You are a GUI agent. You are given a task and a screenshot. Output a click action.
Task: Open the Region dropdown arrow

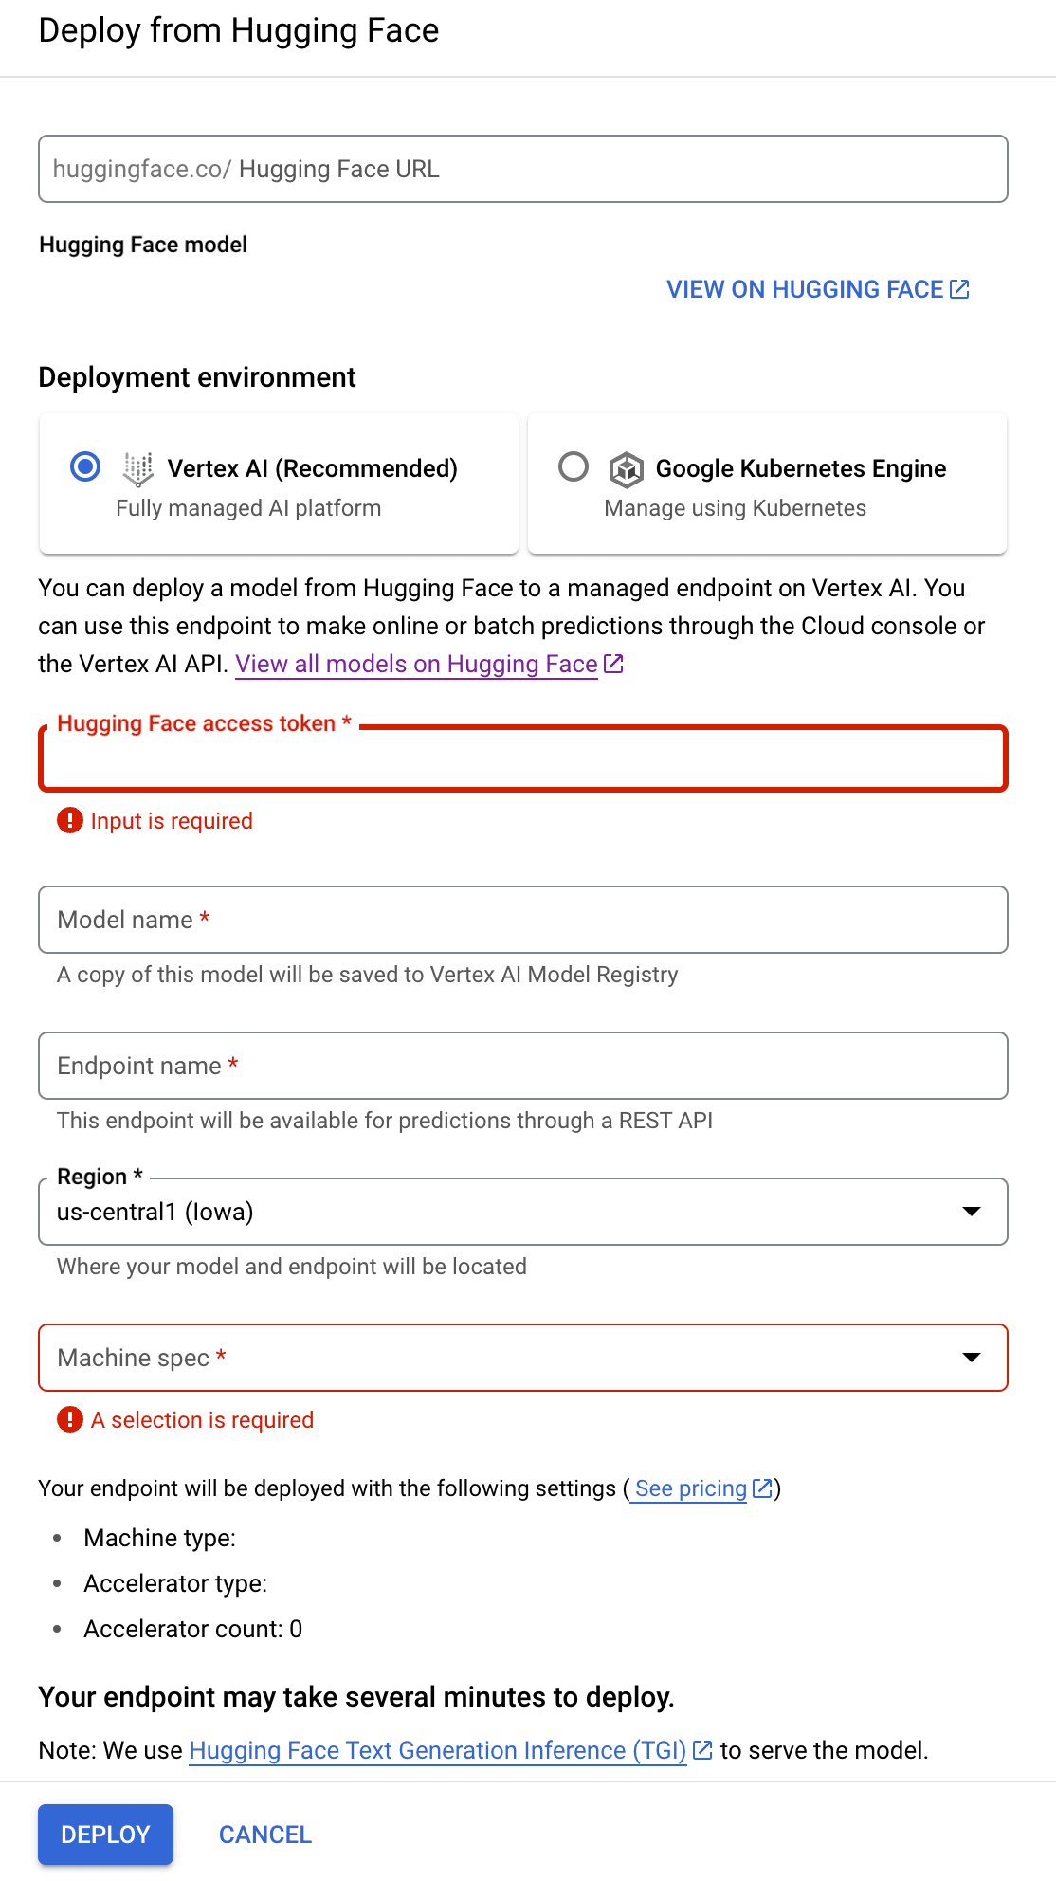click(x=972, y=1212)
